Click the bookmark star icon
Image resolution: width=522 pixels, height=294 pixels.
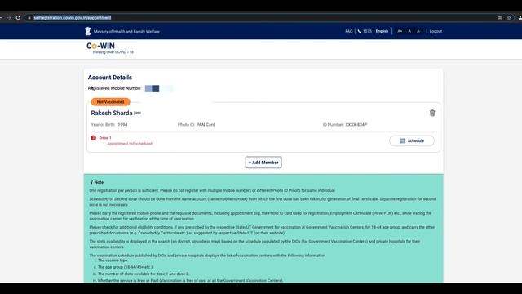tap(509, 18)
